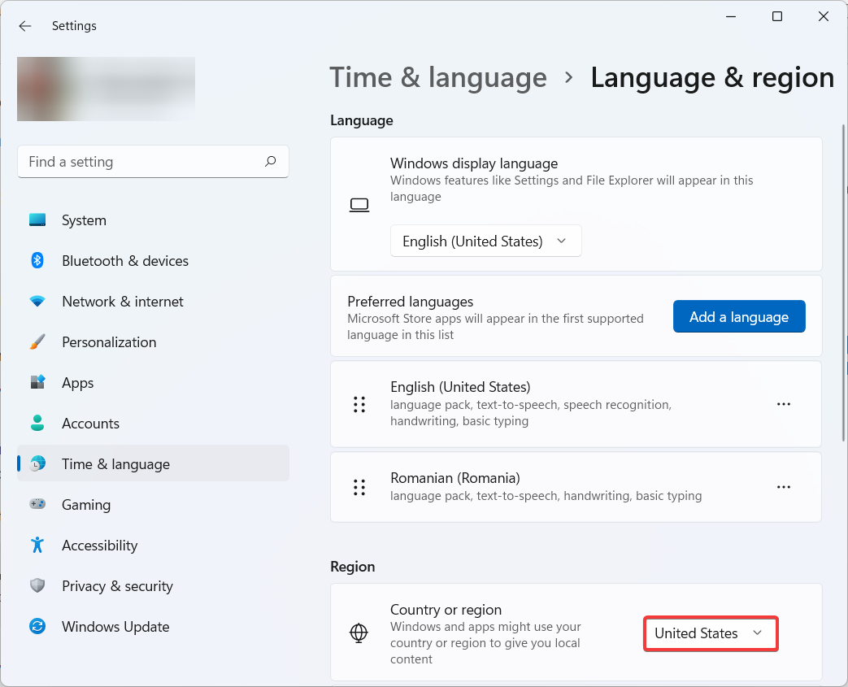Open Bluetooth & devices via its icon
848x687 pixels.
pos(37,261)
